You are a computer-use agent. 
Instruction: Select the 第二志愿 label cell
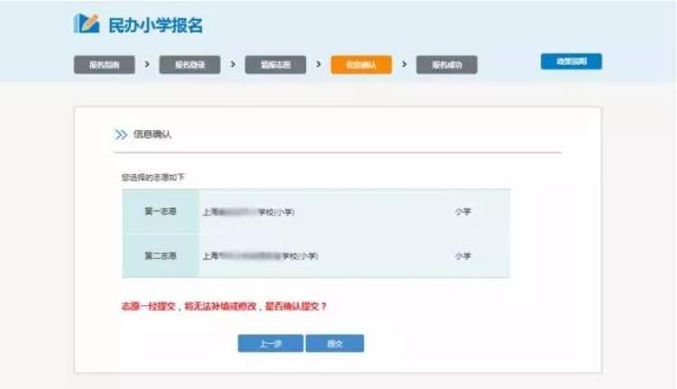[x=161, y=256]
